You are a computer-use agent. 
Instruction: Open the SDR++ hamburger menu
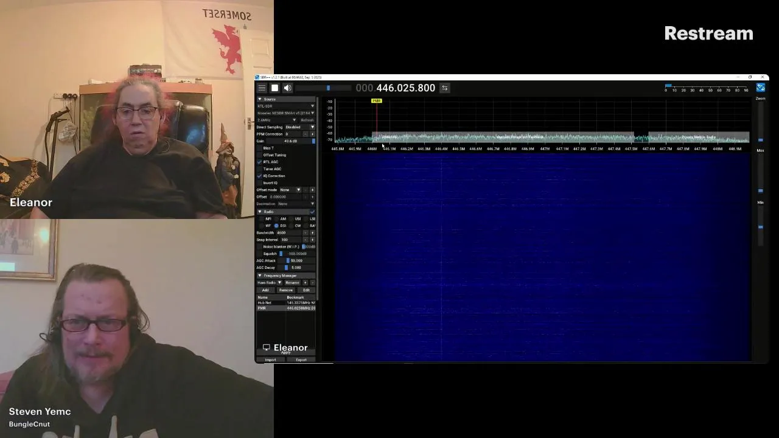point(262,88)
